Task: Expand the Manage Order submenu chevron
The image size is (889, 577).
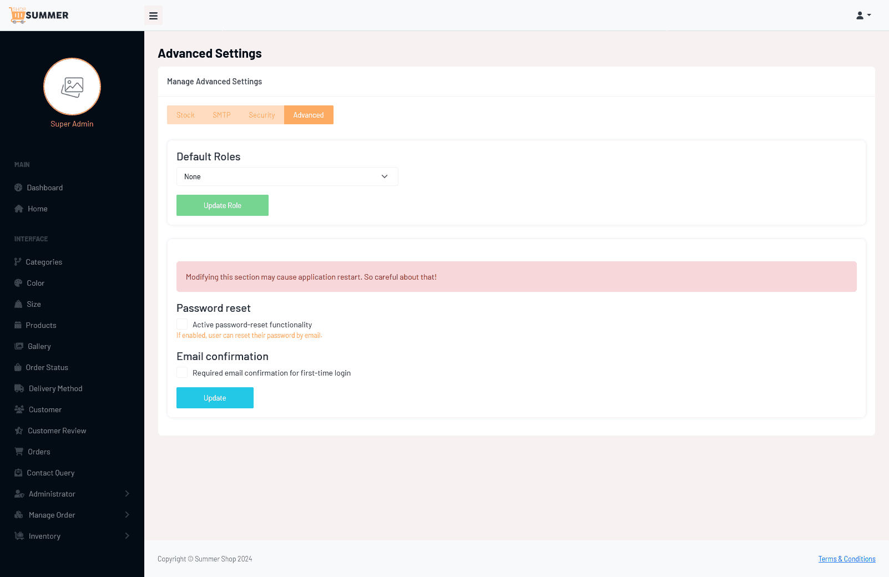Action: pyautogui.click(x=127, y=515)
